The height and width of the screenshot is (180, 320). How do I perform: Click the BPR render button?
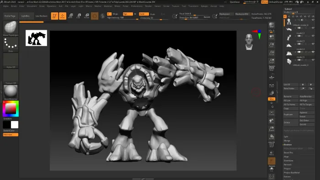tap(272, 25)
